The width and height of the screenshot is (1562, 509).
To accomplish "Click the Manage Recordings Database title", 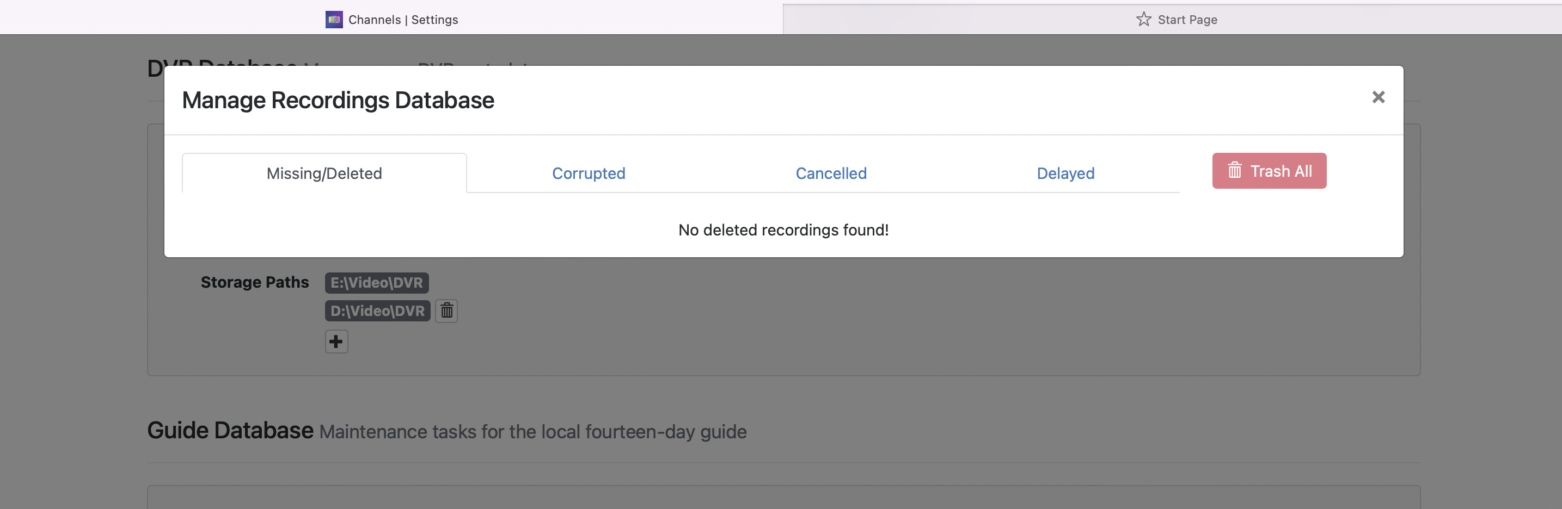I will (338, 101).
